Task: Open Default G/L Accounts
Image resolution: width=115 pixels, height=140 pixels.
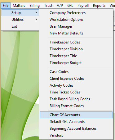Action: [x=76, y=122]
